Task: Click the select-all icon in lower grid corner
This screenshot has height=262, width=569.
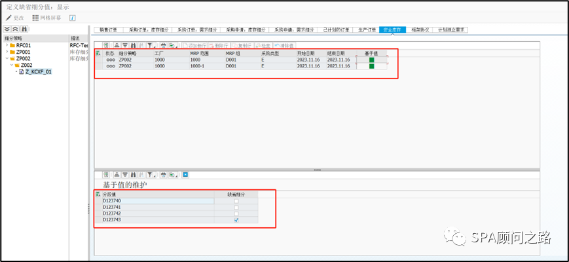Action: [98, 195]
